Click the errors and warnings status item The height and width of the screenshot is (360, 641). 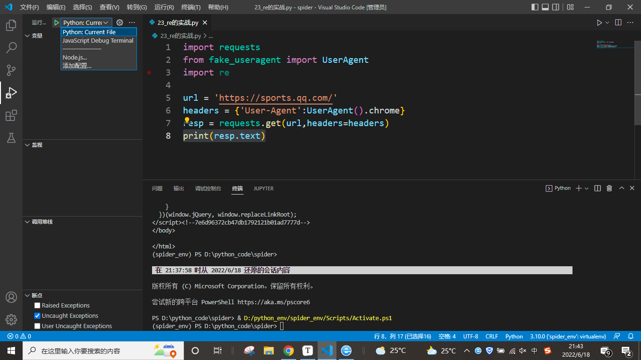19,336
